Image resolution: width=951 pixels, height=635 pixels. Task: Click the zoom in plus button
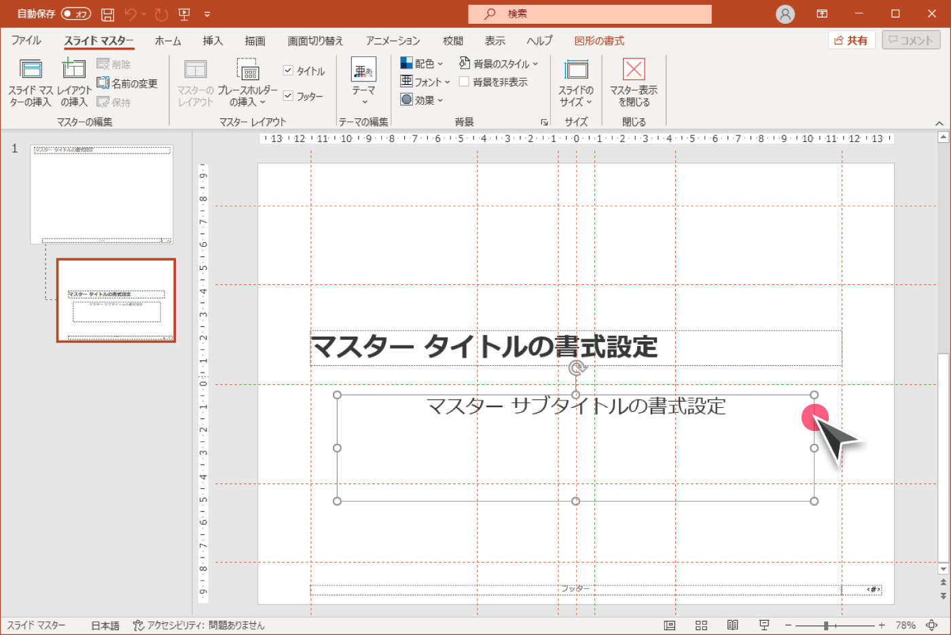point(882,625)
